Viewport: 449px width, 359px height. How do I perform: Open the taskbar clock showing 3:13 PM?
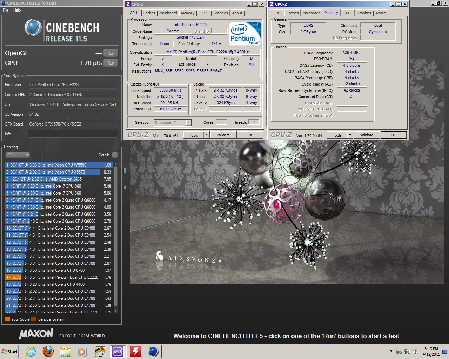431,352
